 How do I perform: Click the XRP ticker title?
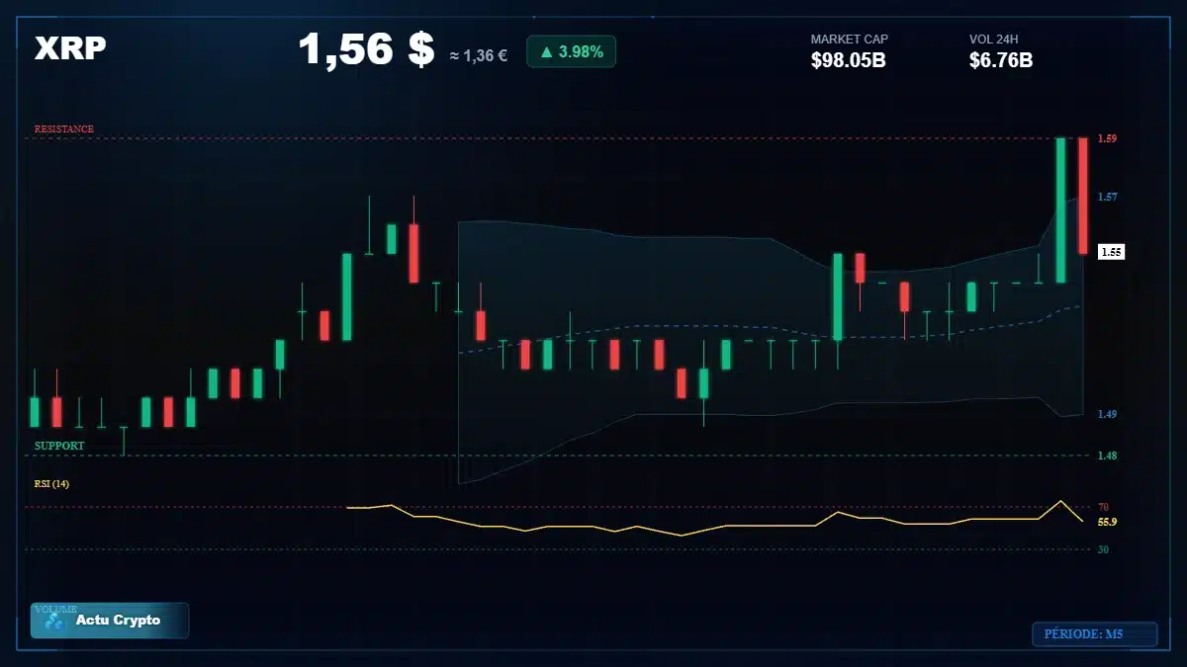pos(70,48)
